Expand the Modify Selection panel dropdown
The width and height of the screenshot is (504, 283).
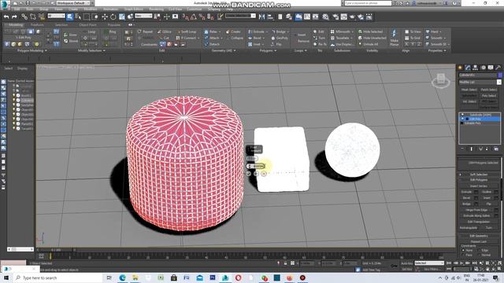pyautogui.click(x=91, y=50)
